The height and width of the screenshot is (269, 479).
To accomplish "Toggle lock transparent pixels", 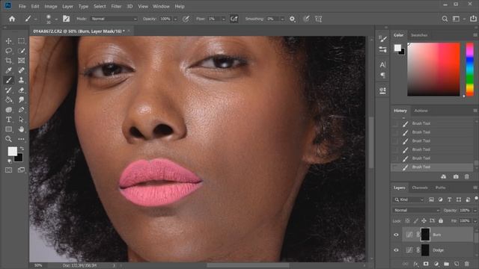I will coord(407,220).
